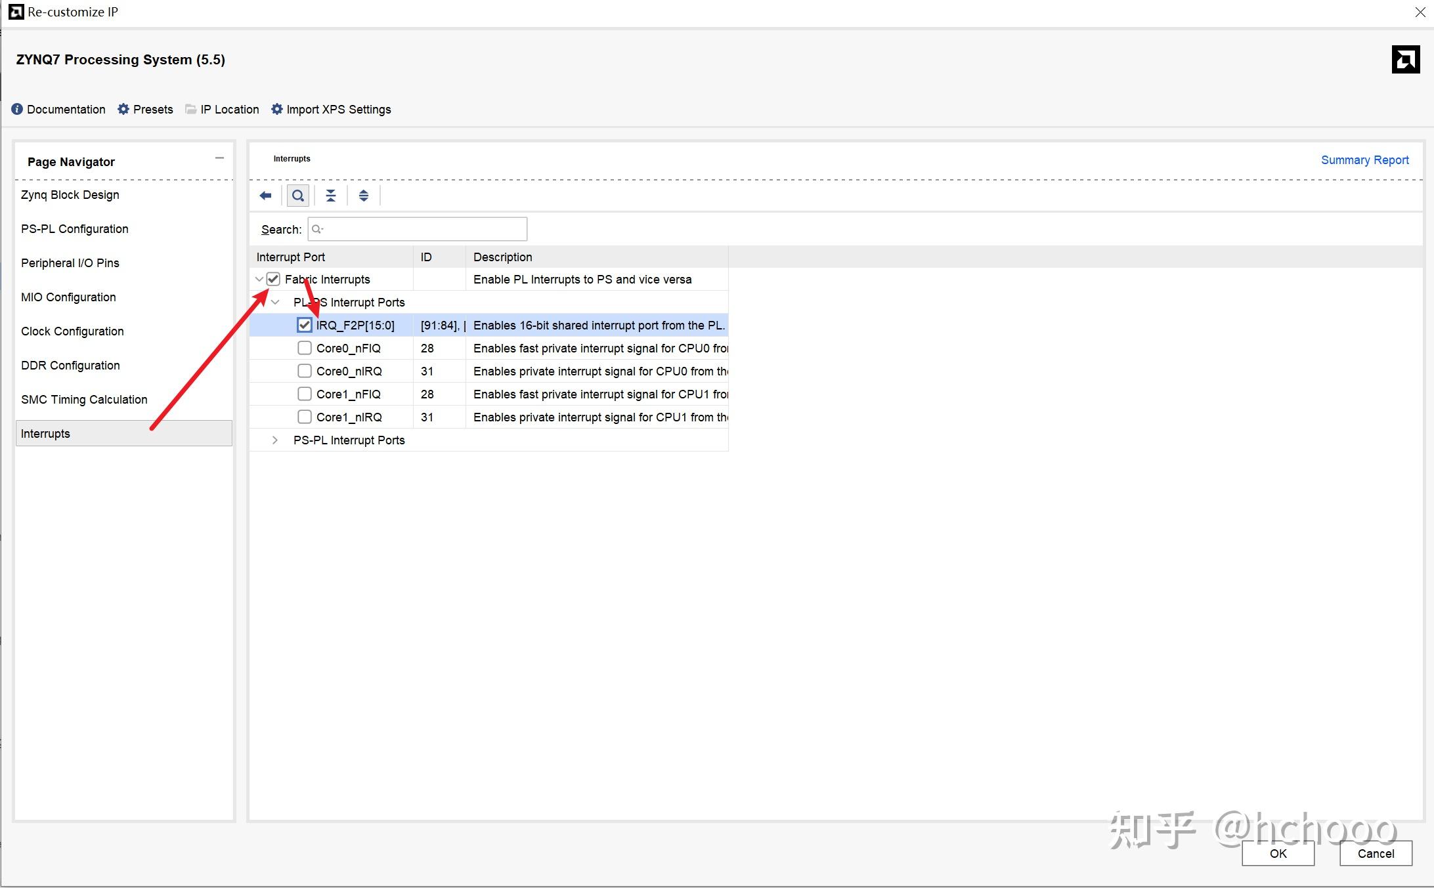Expand PS-PL Interrupt Ports tree node
Screen dimensions: 1434x888
[x=275, y=440]
